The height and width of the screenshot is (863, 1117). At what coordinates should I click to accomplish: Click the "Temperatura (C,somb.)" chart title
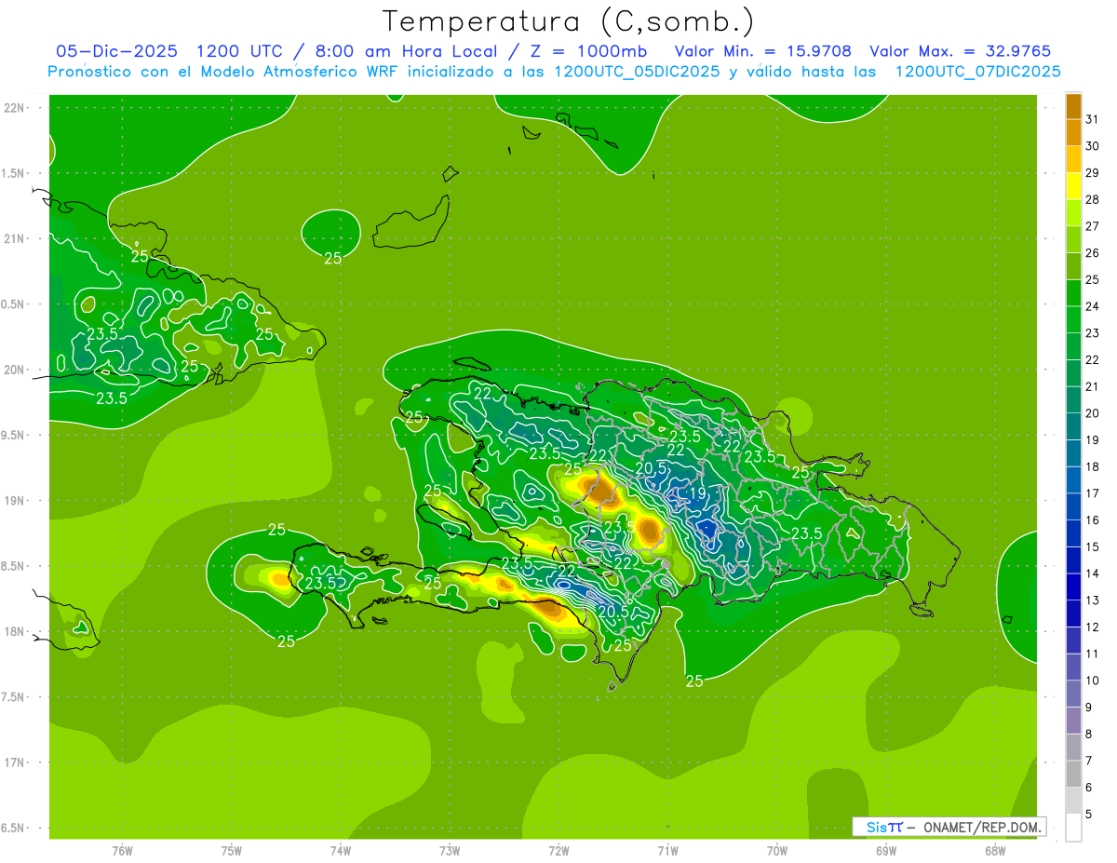(x=568, y=21)
